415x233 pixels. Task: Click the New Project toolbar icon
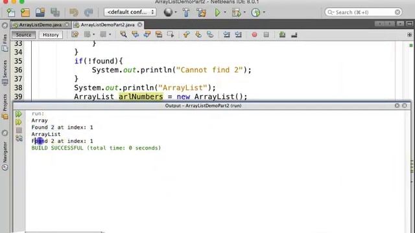pos(25,12)
